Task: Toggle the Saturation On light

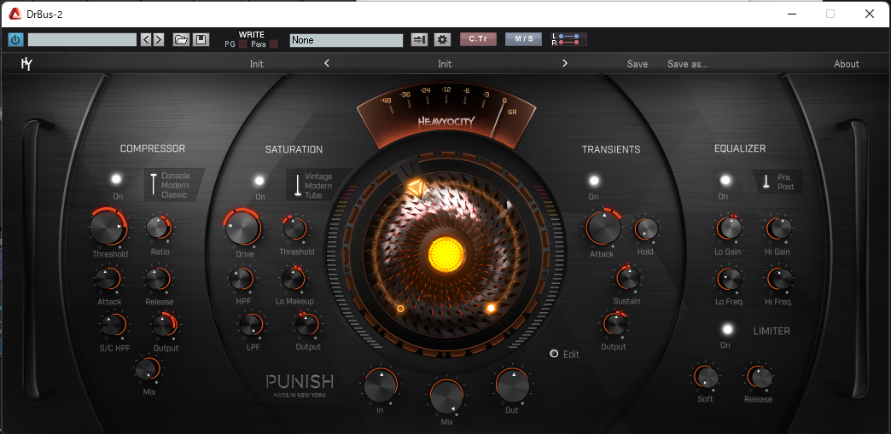Action: click(x=259, y=181)
